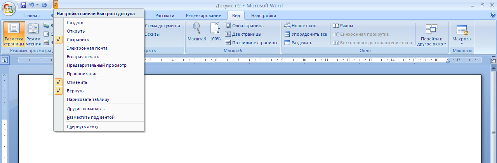
Task: Open the Масштаб magnifier dialog
Action: click(x=197, y=32)
